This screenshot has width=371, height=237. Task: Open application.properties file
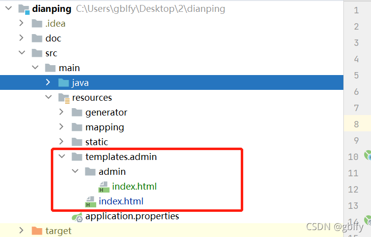pos(132,216)
